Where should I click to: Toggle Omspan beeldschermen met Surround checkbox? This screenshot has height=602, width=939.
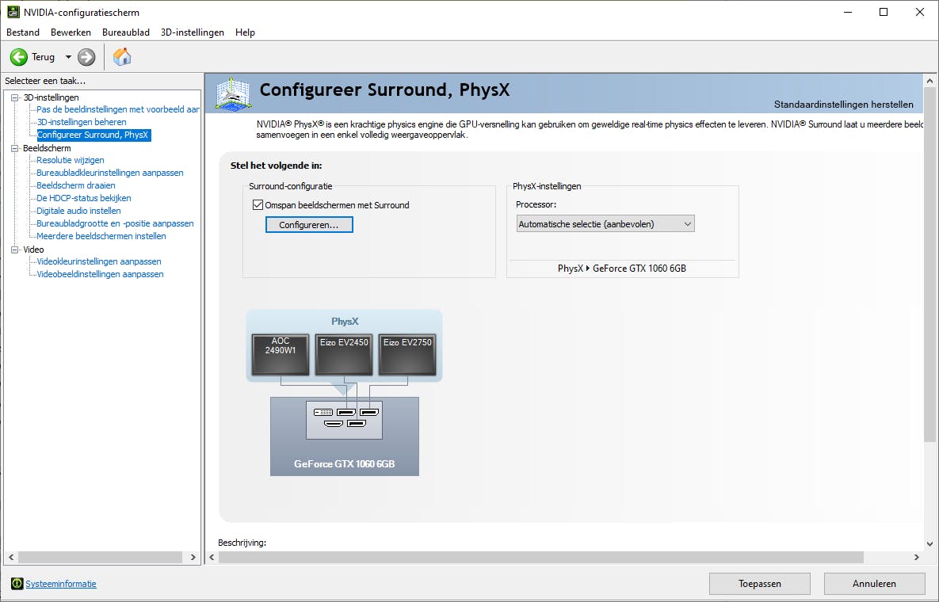pyautogui.click(x=258, y=204)
